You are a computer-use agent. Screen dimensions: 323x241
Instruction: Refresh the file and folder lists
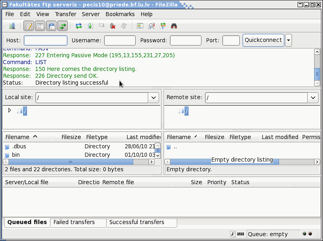pos(79,26)
